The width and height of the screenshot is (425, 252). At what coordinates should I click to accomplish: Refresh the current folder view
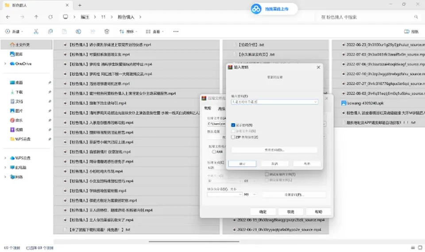pyautogui.click(x=50, y=17)
